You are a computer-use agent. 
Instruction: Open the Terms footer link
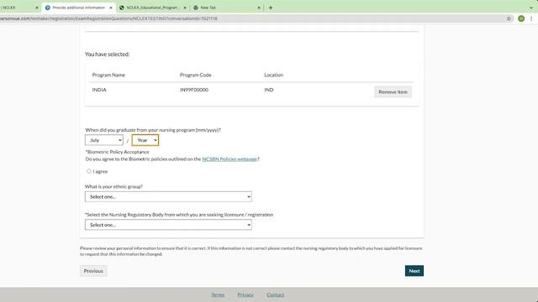(218, 294)
